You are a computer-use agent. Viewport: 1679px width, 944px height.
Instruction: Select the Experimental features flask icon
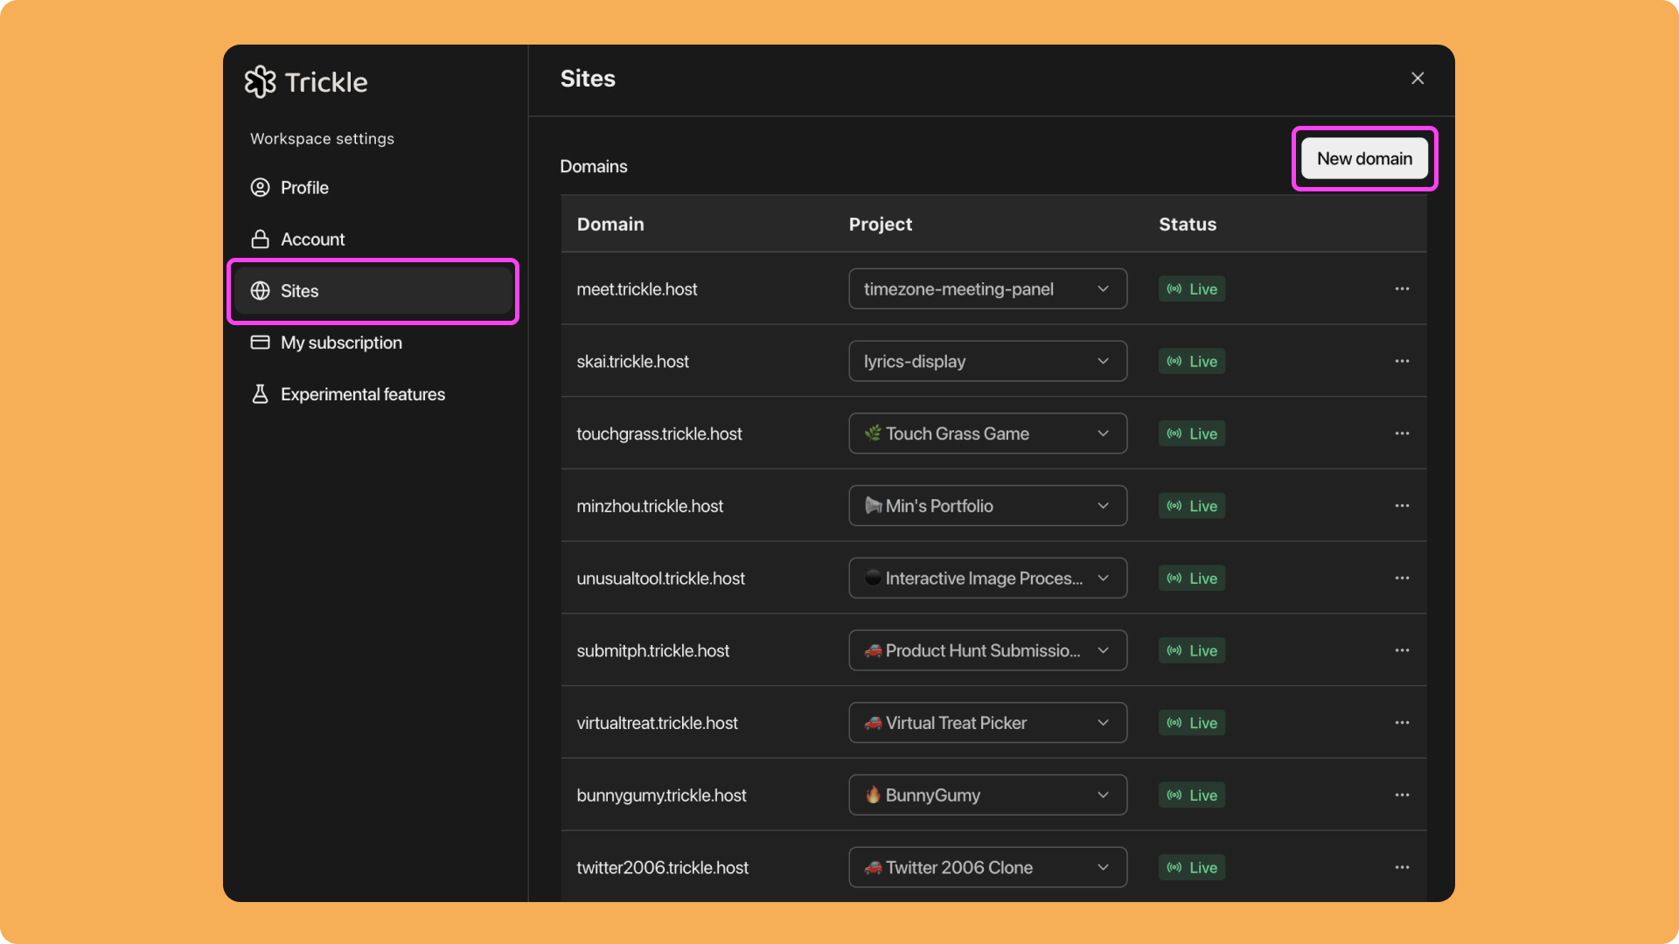coord(260,394)
